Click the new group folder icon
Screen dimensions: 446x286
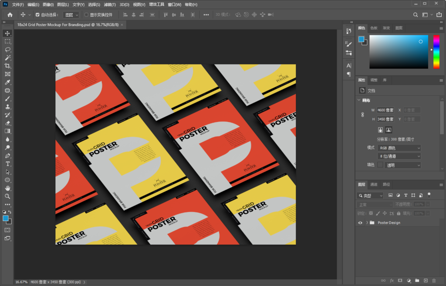pos(417,281)
